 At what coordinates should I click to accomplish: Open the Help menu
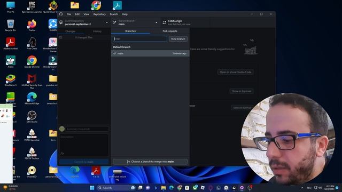point(125,14)
